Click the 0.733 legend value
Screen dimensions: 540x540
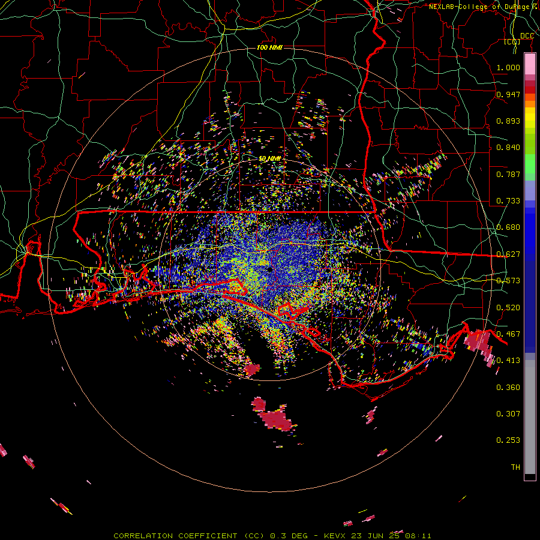pyautogui.click(x=508, y=201)
